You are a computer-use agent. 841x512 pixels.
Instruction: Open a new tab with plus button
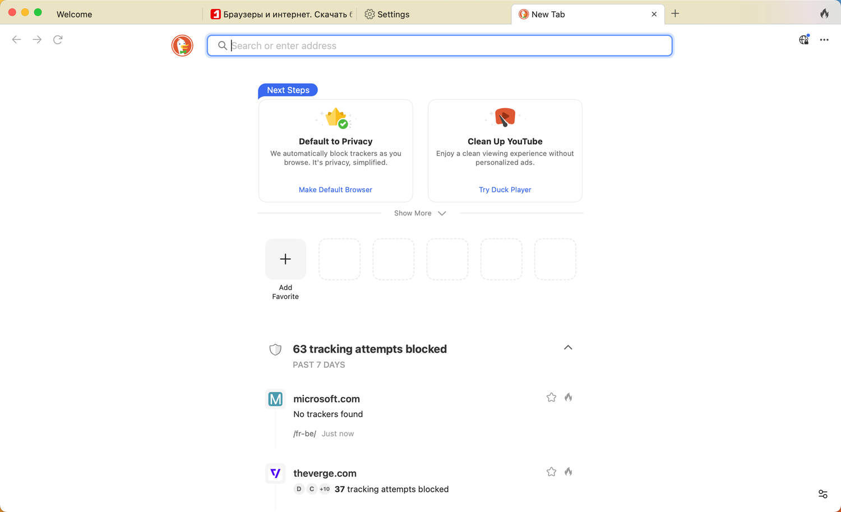(x=675, y=14)
